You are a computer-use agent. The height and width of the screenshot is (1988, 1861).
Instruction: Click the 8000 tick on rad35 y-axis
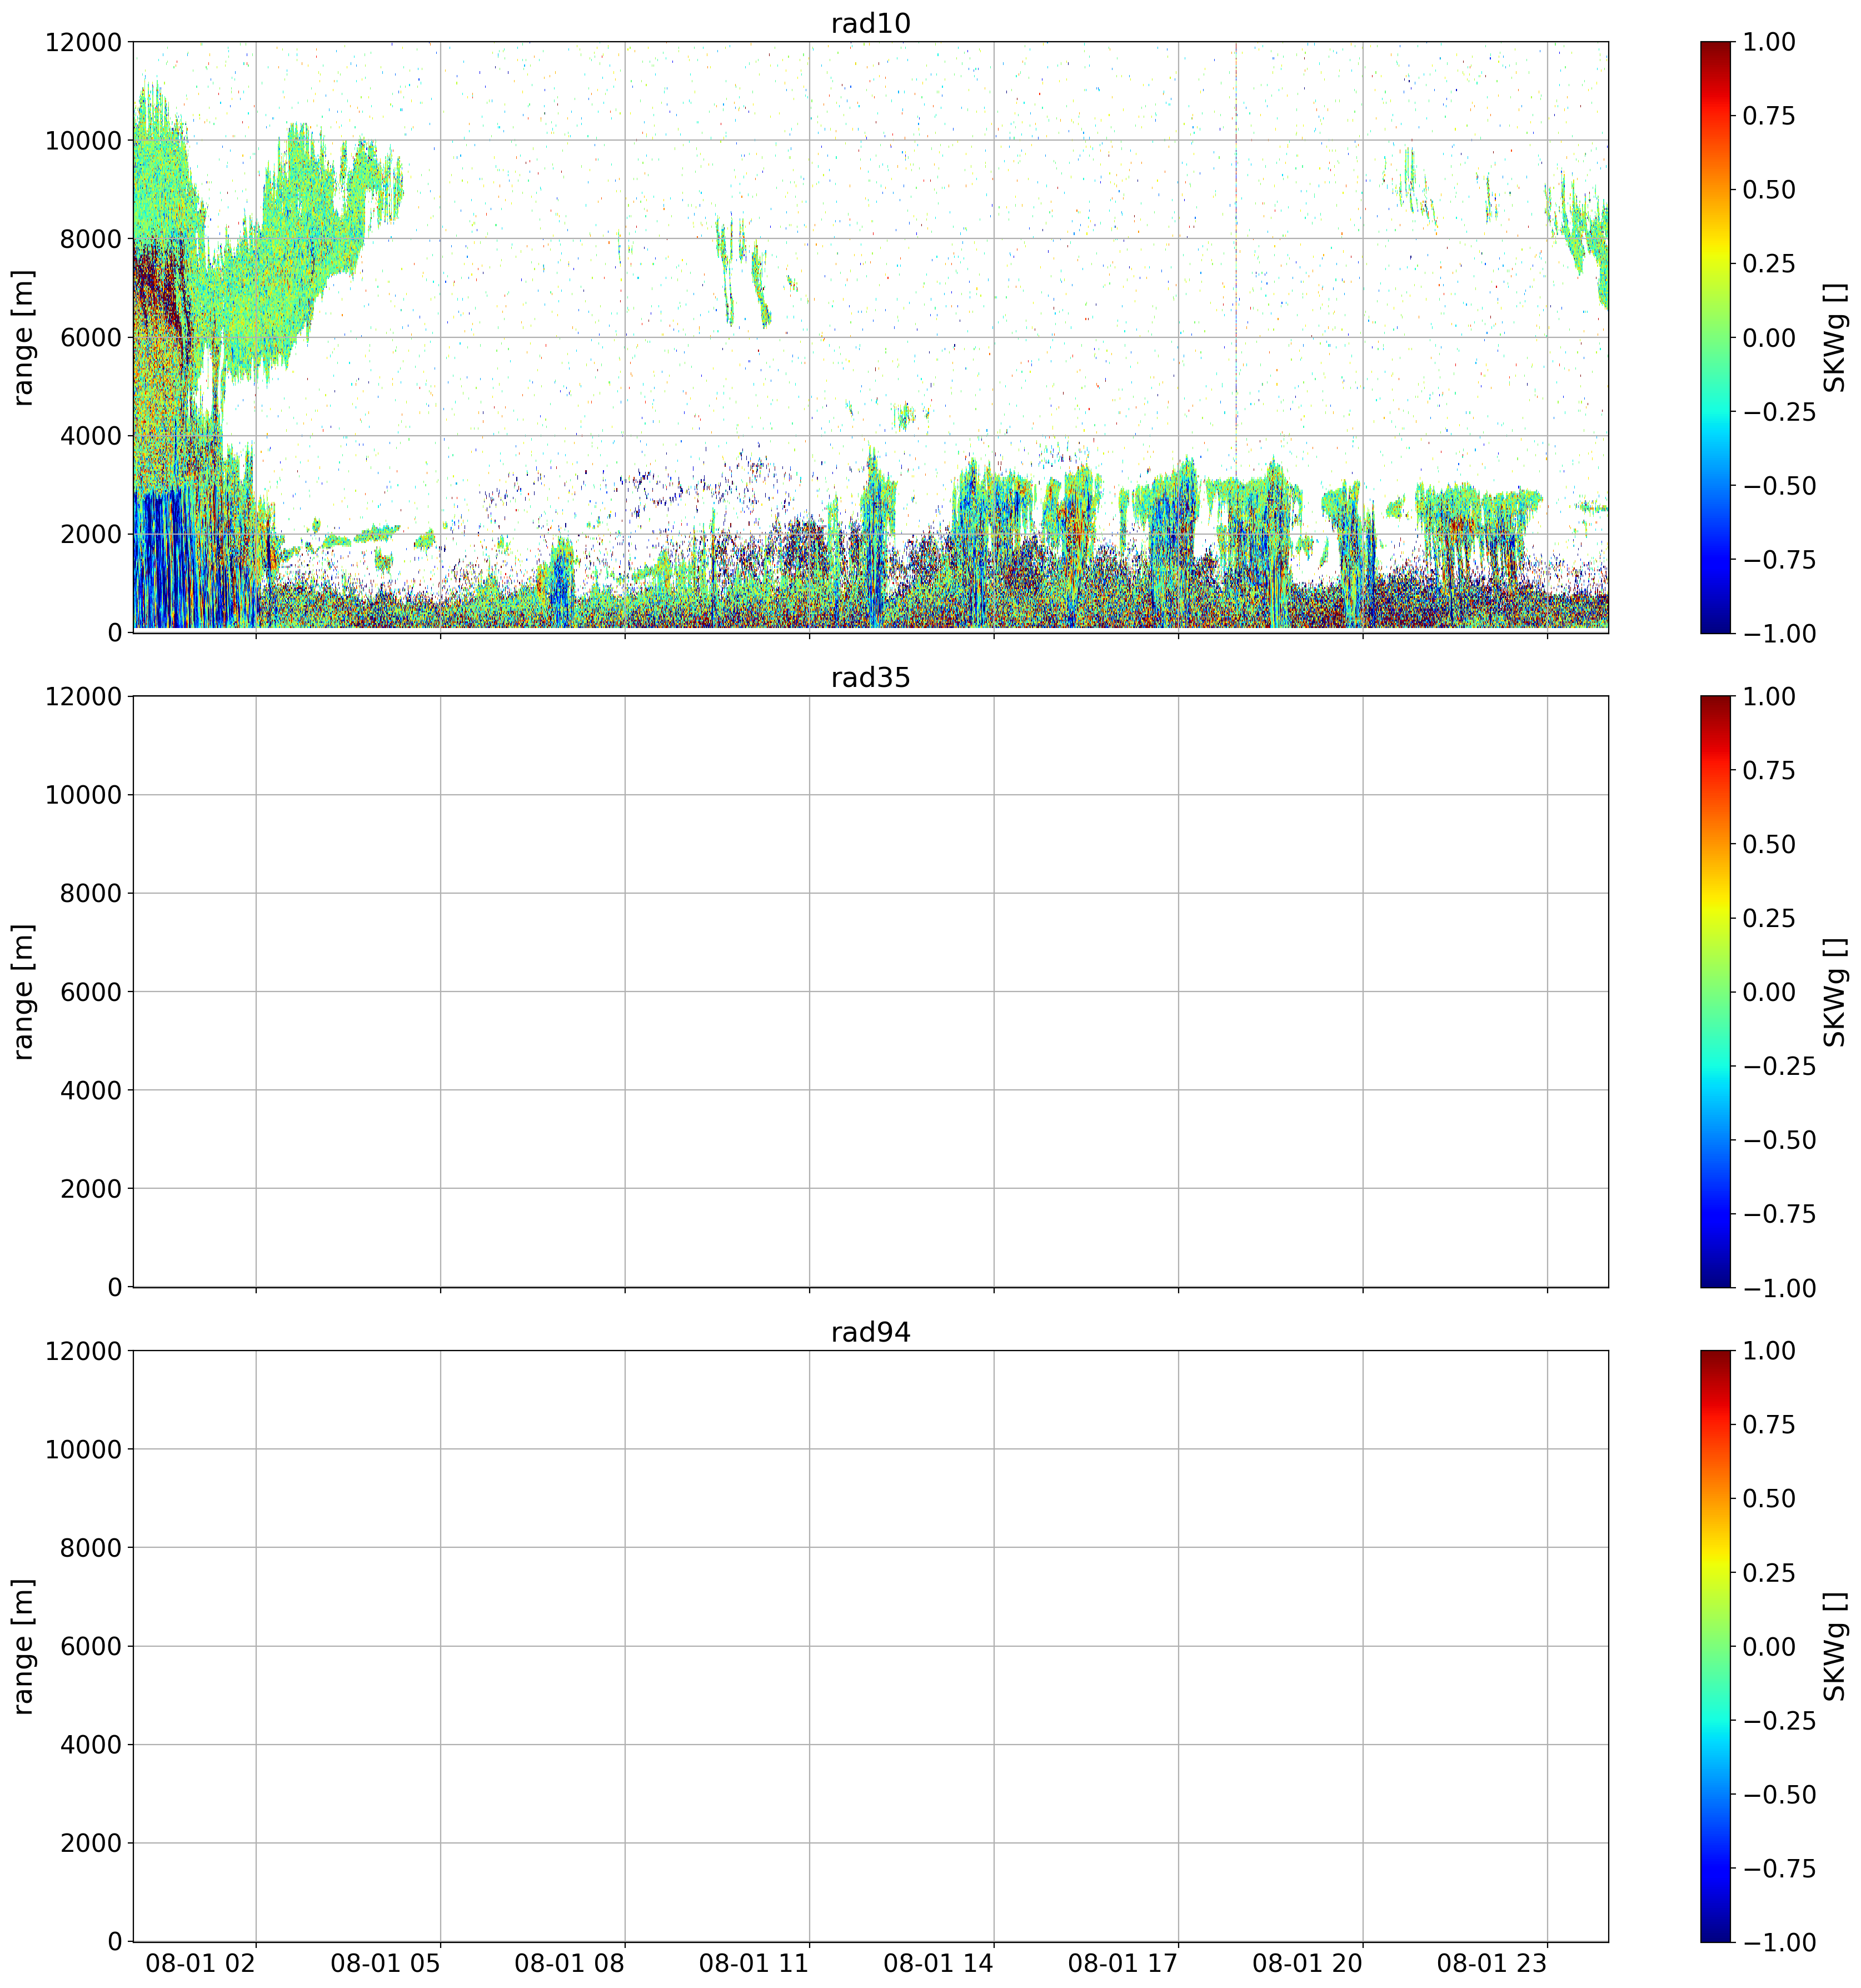[x=91, y=893]
